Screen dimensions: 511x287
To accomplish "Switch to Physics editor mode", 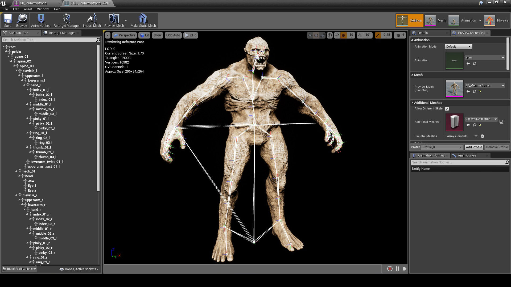I will [x=497, y=20].
